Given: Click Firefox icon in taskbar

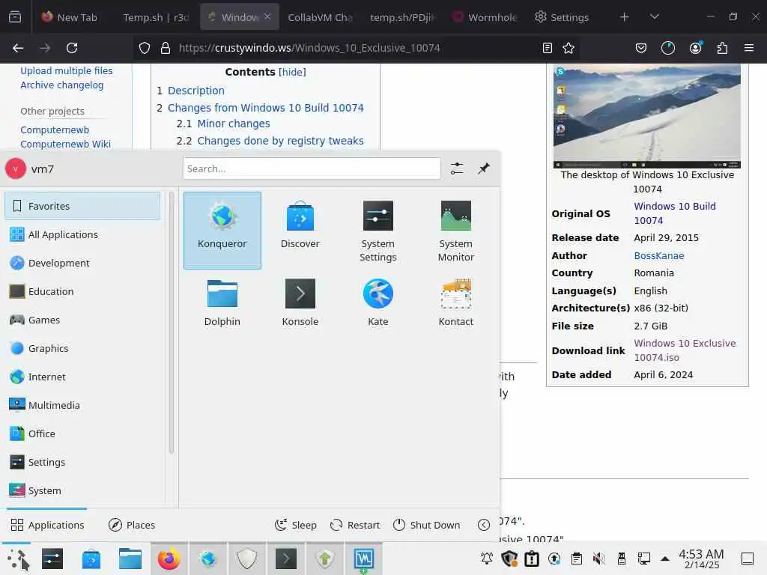Looking at the screenshot, I should tap(169, 559).
